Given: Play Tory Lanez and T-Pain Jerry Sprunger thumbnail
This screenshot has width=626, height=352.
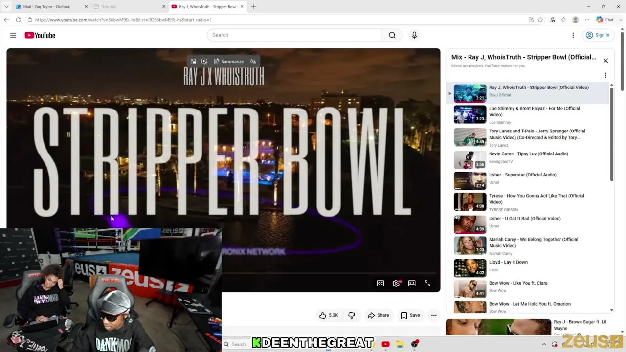Looking at the screenshot, I should point(470,137).
